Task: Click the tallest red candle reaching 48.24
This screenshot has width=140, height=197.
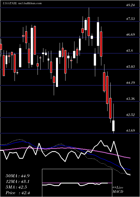Action: tap(89, 26)
